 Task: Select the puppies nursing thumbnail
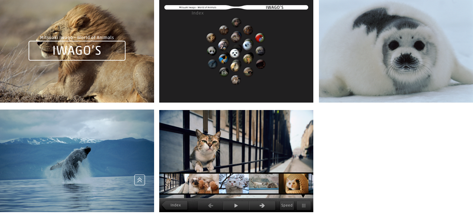[204, 184]
